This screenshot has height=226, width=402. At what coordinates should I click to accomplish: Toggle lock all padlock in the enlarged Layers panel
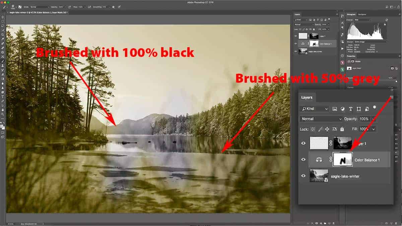(342, 129)
